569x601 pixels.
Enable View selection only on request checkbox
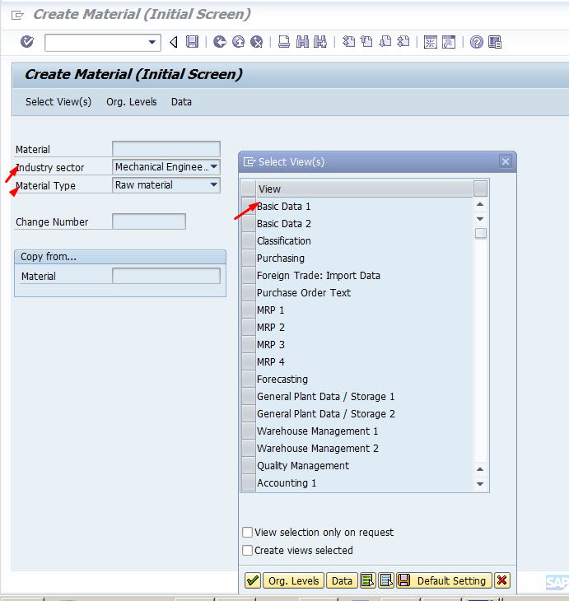tap(248, 532)
